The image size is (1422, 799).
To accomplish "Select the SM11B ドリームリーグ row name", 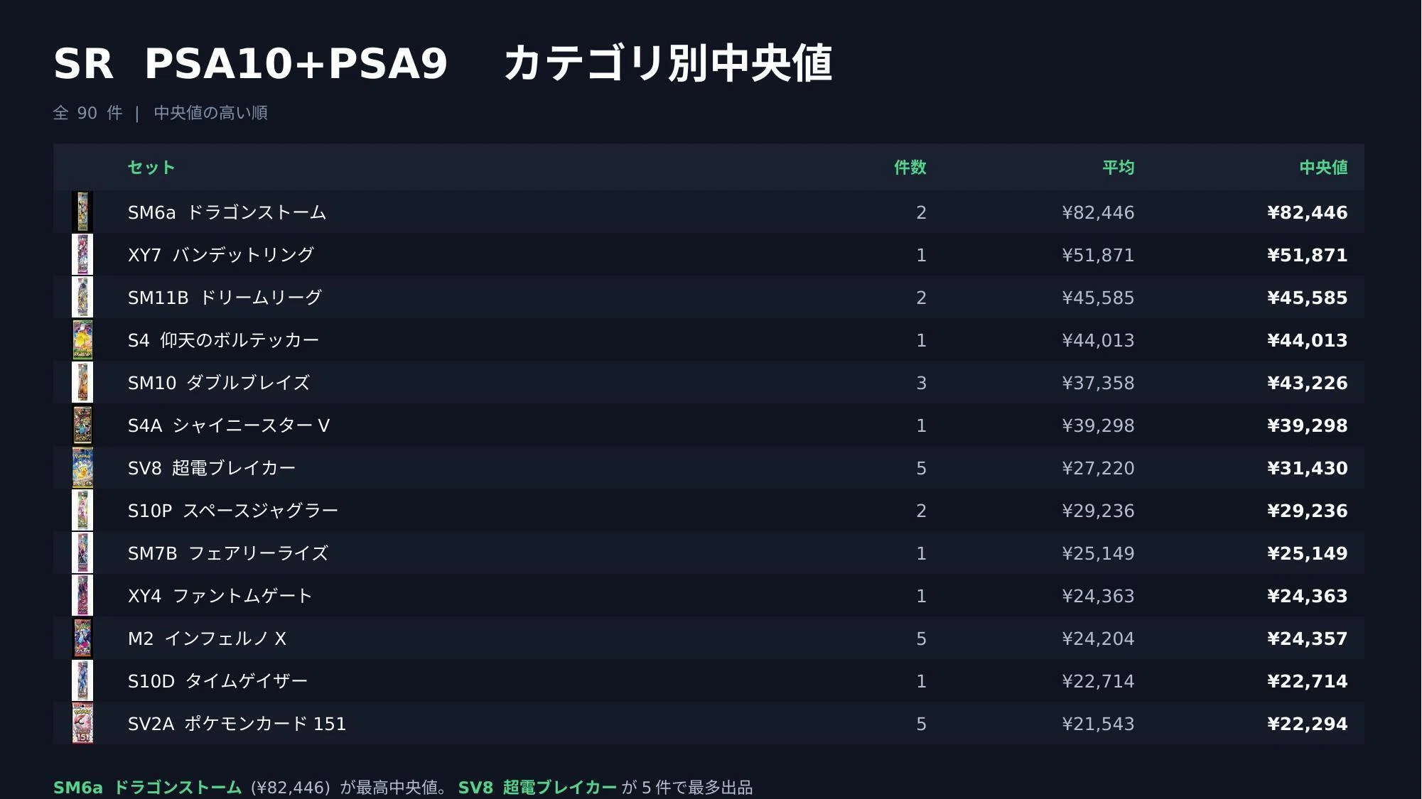I will (225, 298).
